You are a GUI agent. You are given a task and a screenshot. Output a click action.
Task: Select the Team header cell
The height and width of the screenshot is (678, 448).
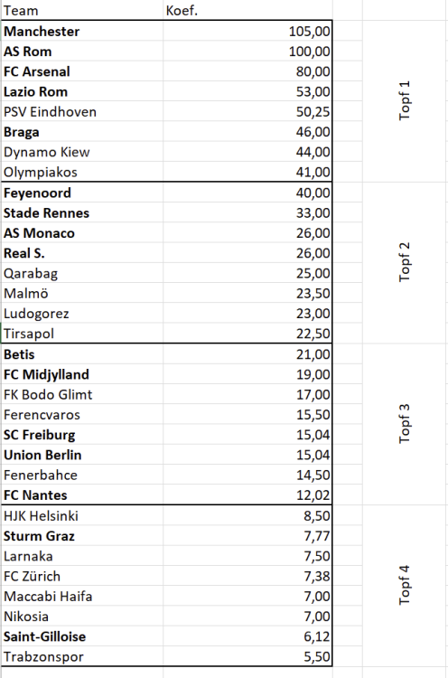[82, 10]
